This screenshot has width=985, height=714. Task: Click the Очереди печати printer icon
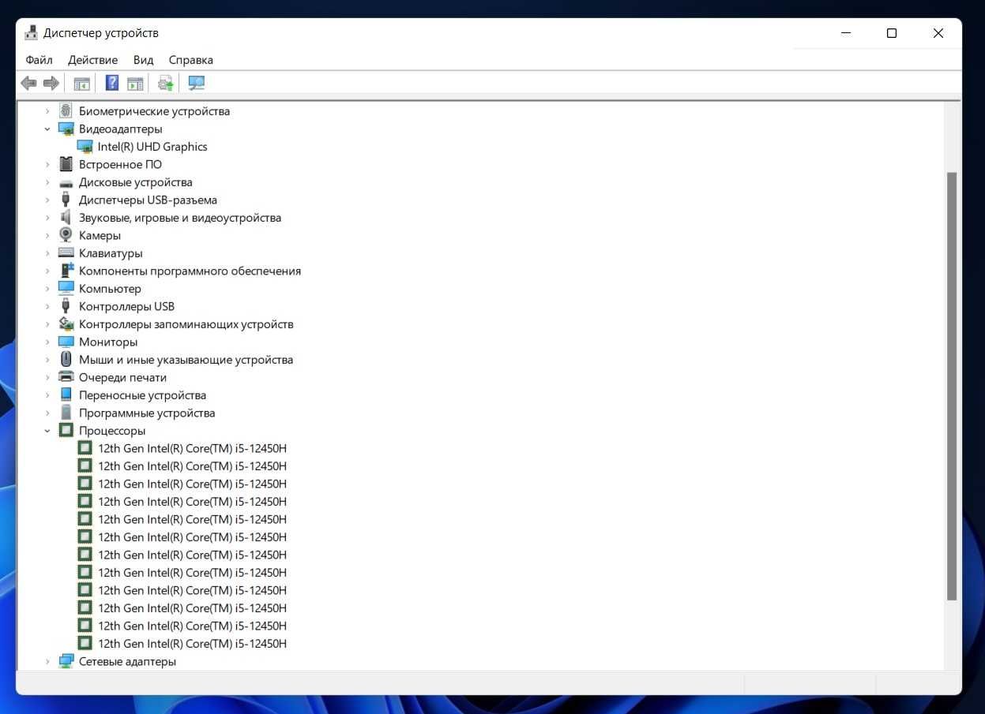[x=66, y=377]
